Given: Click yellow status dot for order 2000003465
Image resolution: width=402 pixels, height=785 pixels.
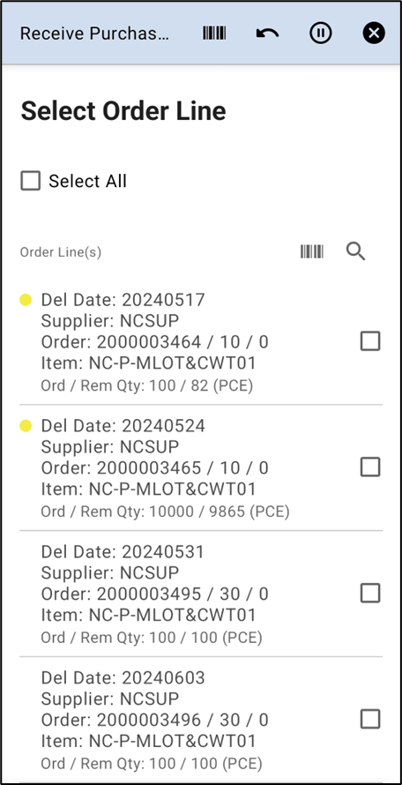Looking at the screenshot, I should point(26,426).
